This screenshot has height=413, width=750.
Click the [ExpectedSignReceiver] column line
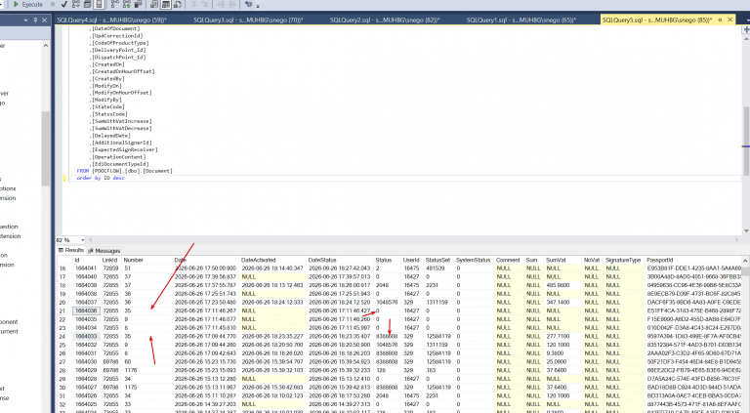click(123, 149)
